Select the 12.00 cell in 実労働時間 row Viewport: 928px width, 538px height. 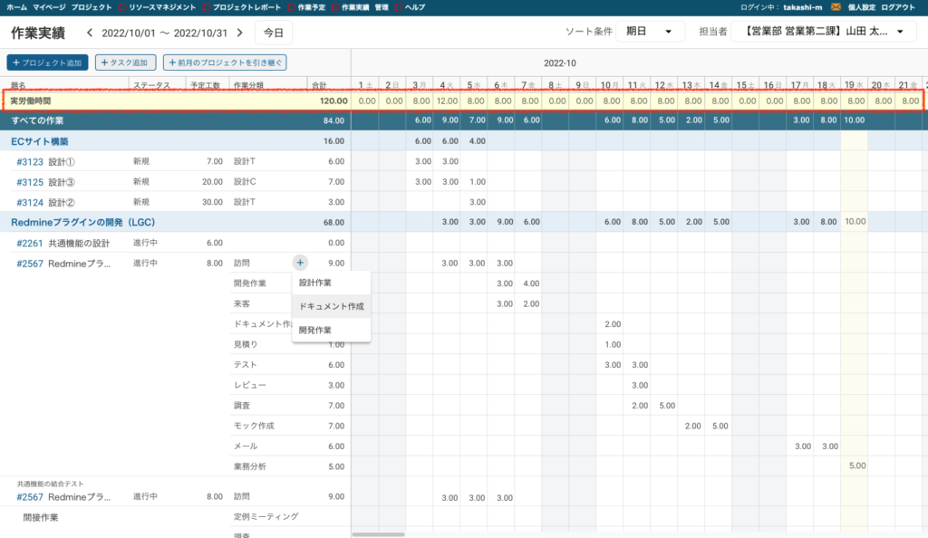click(x=447, y=101)
